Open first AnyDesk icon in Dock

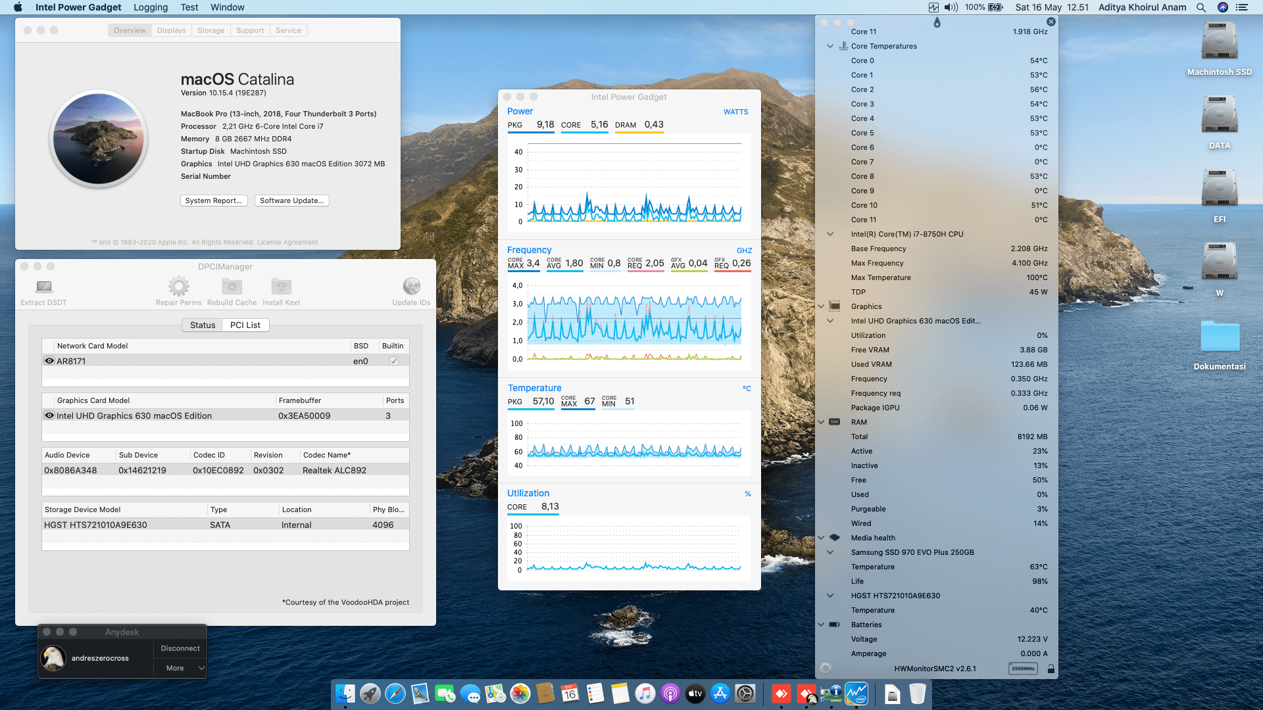point(781,694)
